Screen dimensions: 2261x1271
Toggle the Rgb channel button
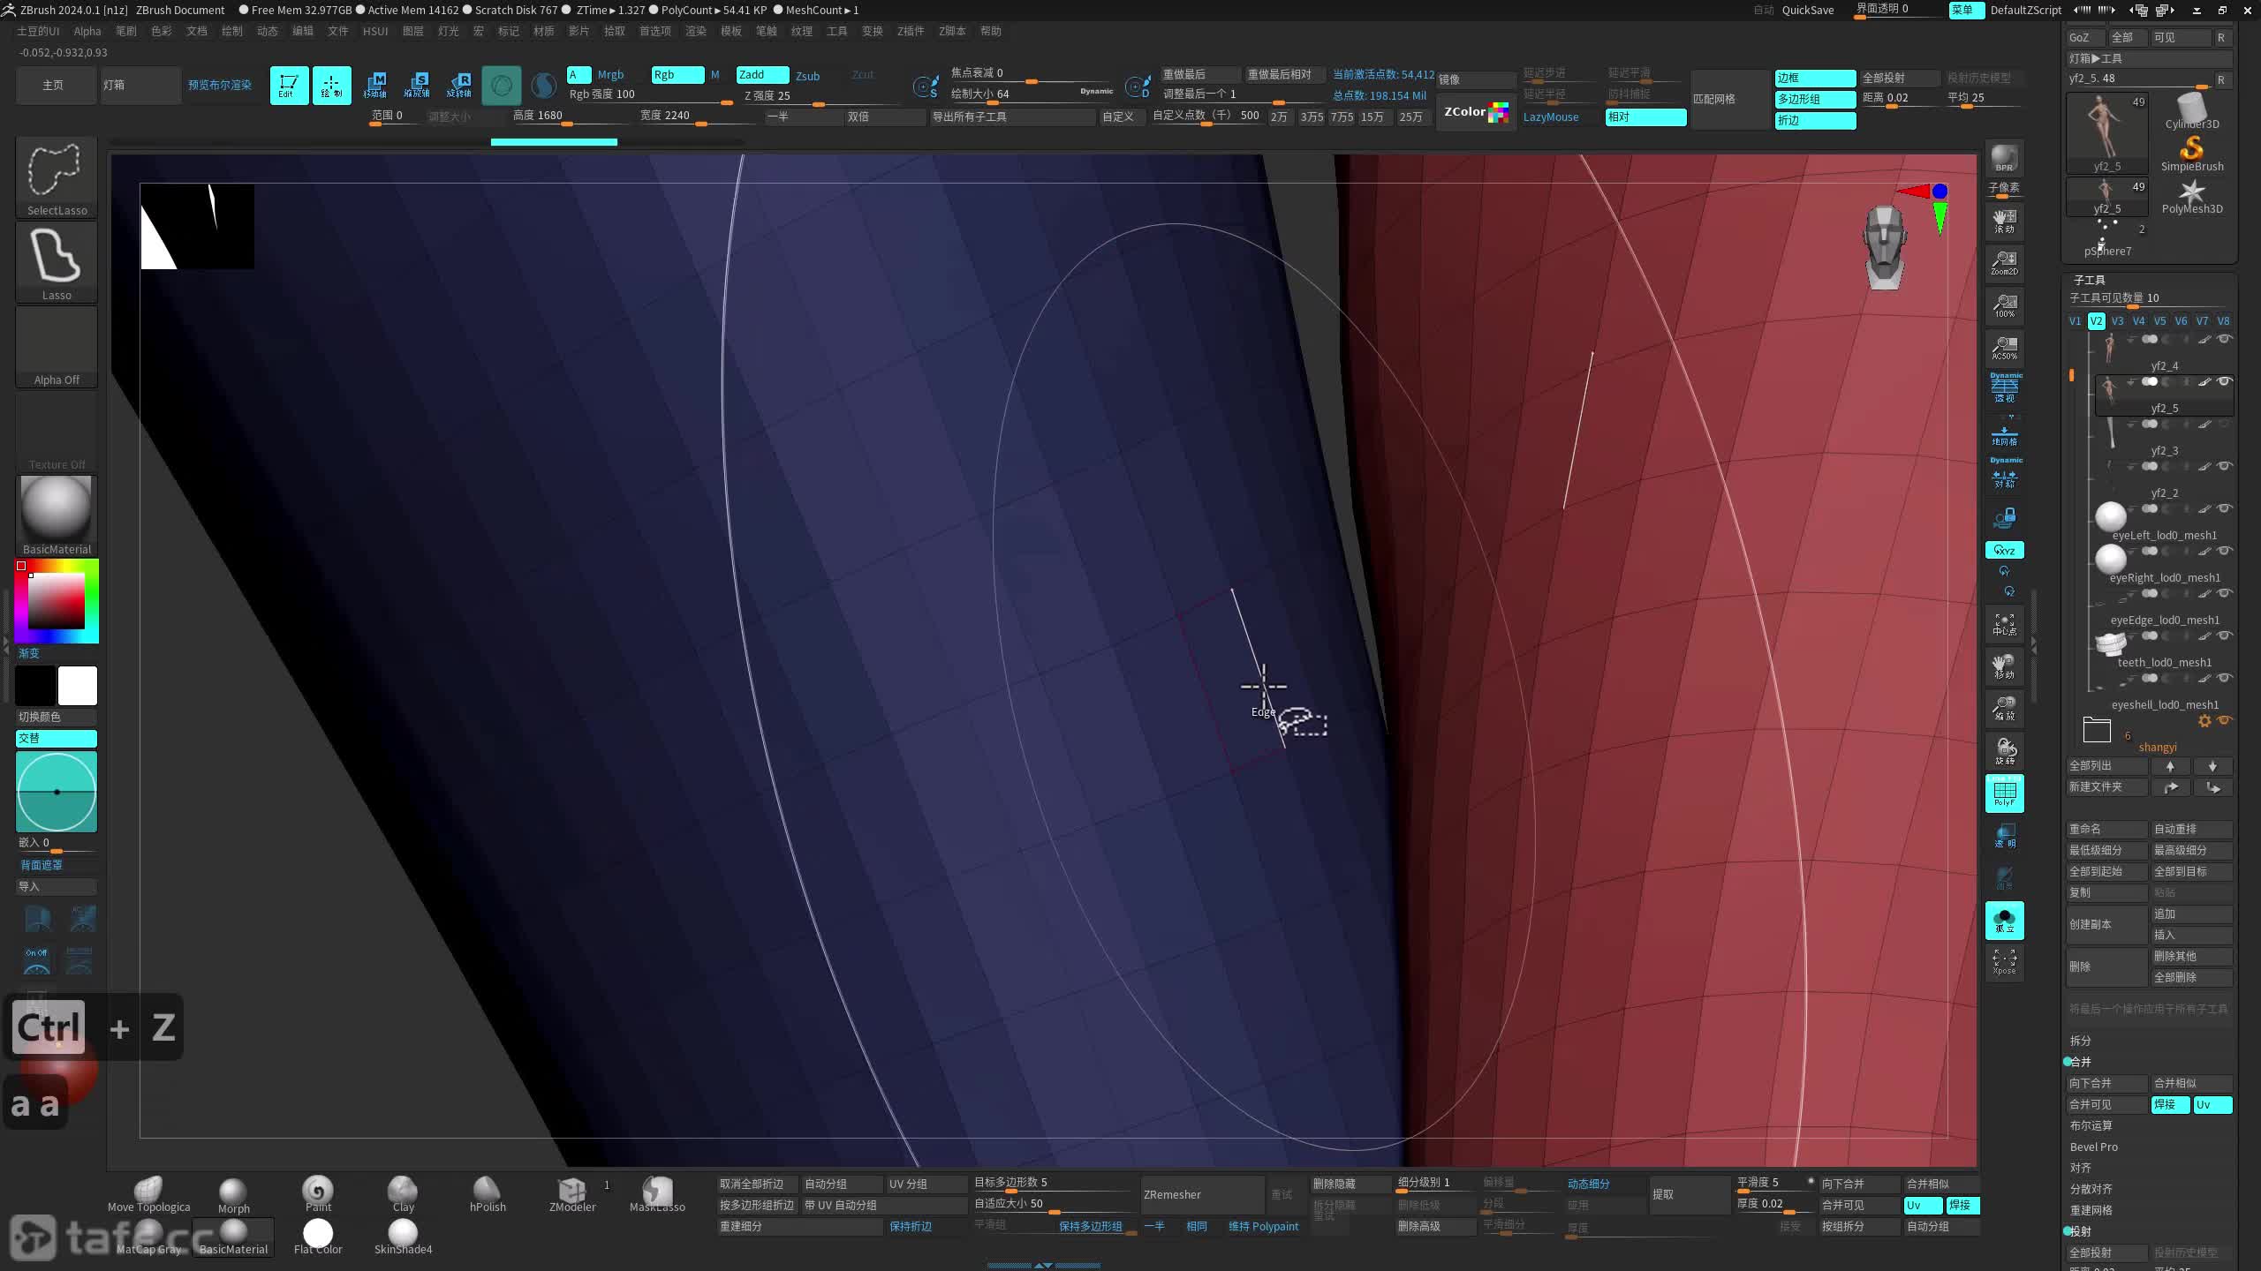[677, 75]
